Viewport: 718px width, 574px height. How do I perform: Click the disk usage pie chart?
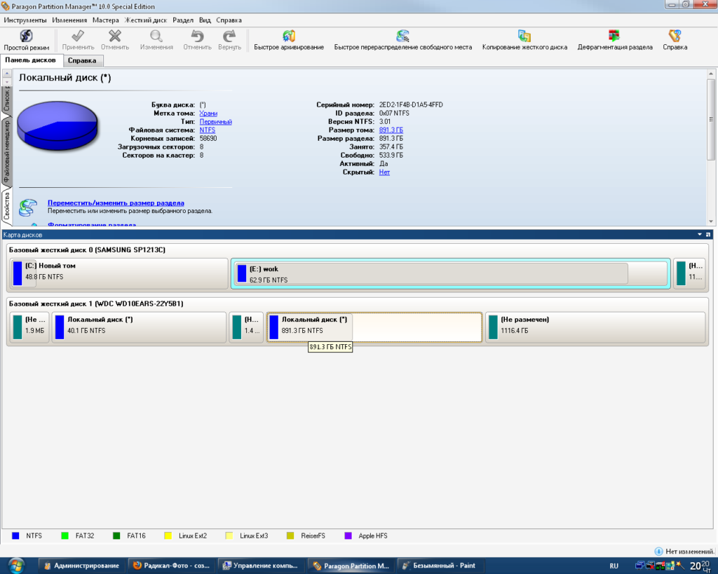pyautogui.click(x=57, y=126)
